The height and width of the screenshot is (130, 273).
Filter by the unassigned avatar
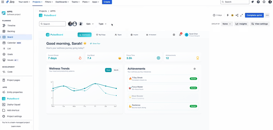click(x=75, y=24)
